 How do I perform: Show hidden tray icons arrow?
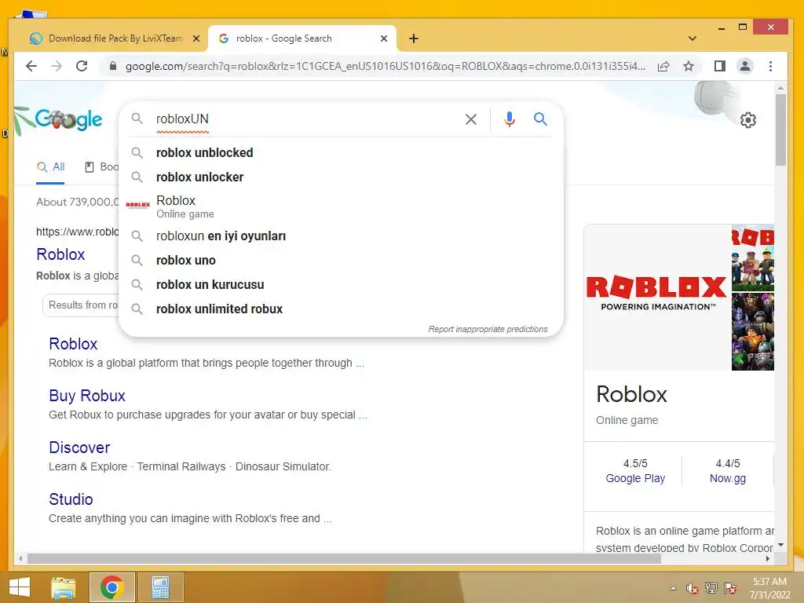pyautogui.click(x=673, y=588)
